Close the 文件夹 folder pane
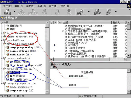 tap(47, 22)
